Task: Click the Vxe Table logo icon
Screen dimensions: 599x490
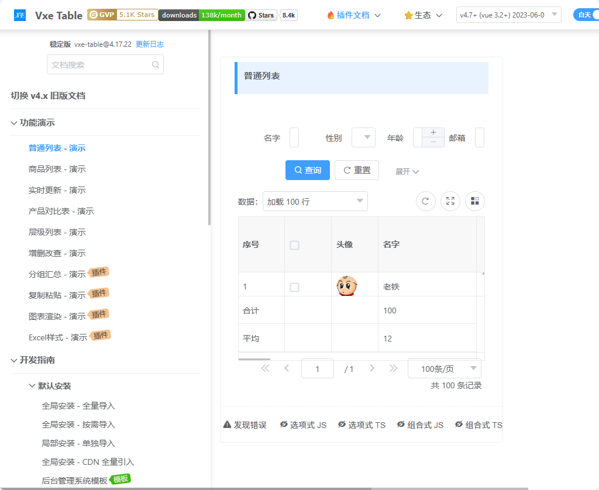Action: click(20, 15)
